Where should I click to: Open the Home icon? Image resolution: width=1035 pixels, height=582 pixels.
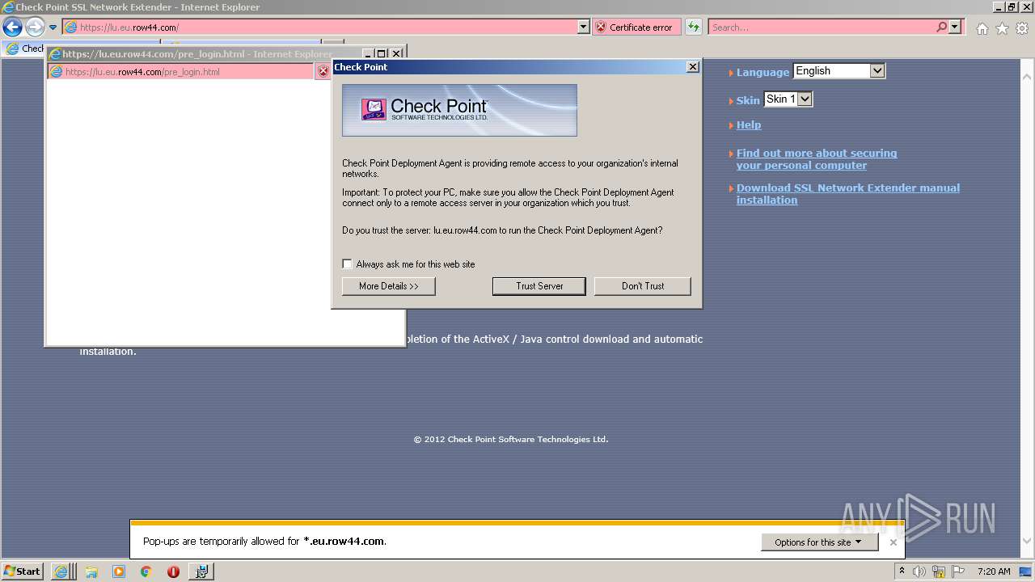982,28
